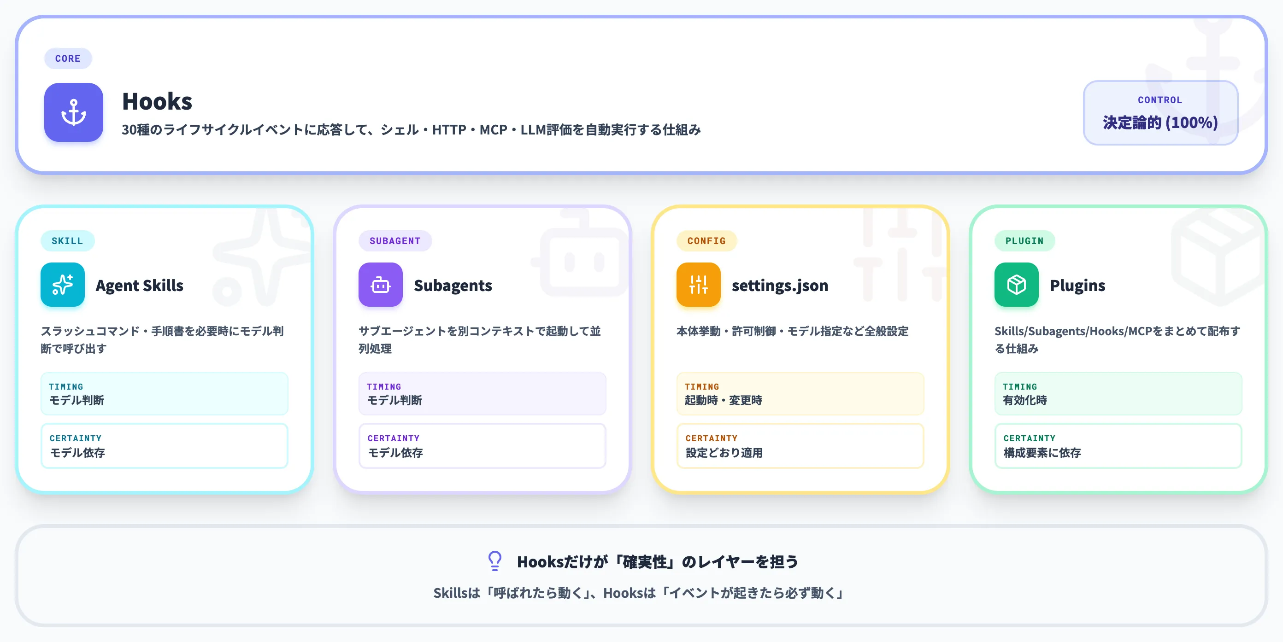Click the Hooks heading

157,101
